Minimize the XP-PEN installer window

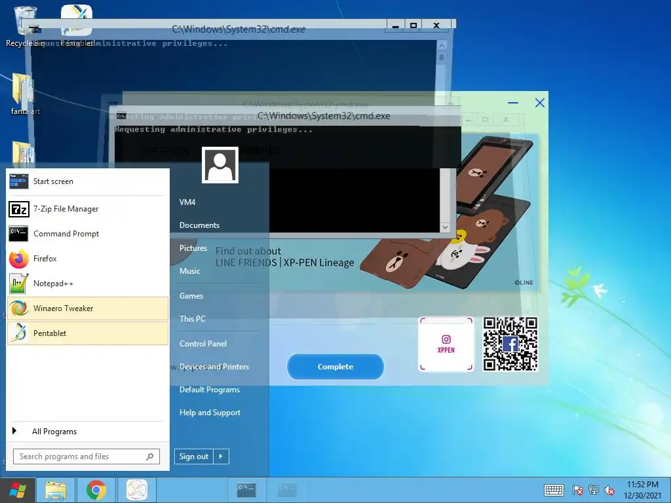513,103
